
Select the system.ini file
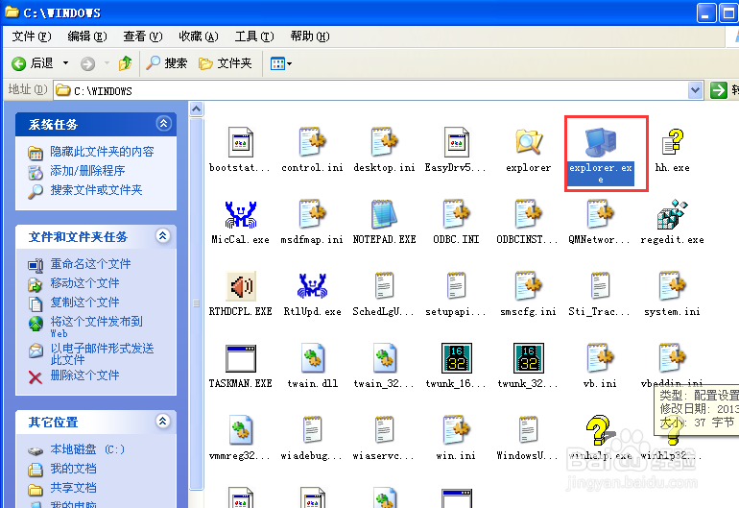pos(673,286)
